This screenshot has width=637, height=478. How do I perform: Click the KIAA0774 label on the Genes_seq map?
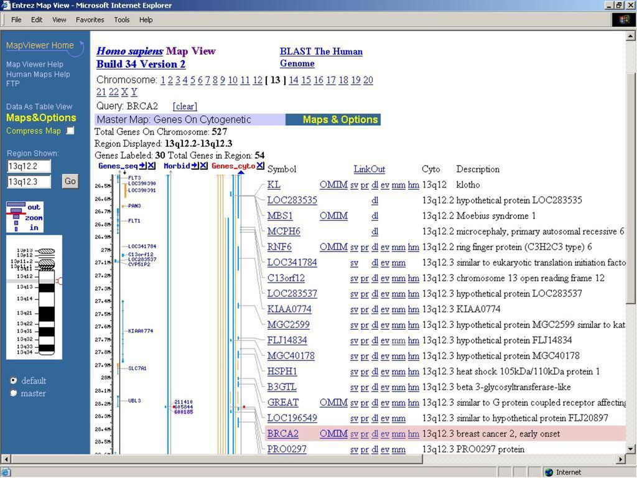click(141, 331)
